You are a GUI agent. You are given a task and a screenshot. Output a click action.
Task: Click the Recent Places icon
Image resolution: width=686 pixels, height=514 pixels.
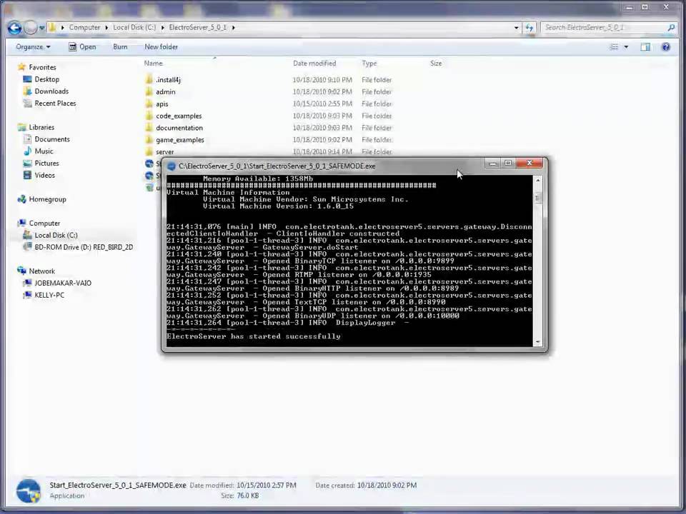coord(28,103)
